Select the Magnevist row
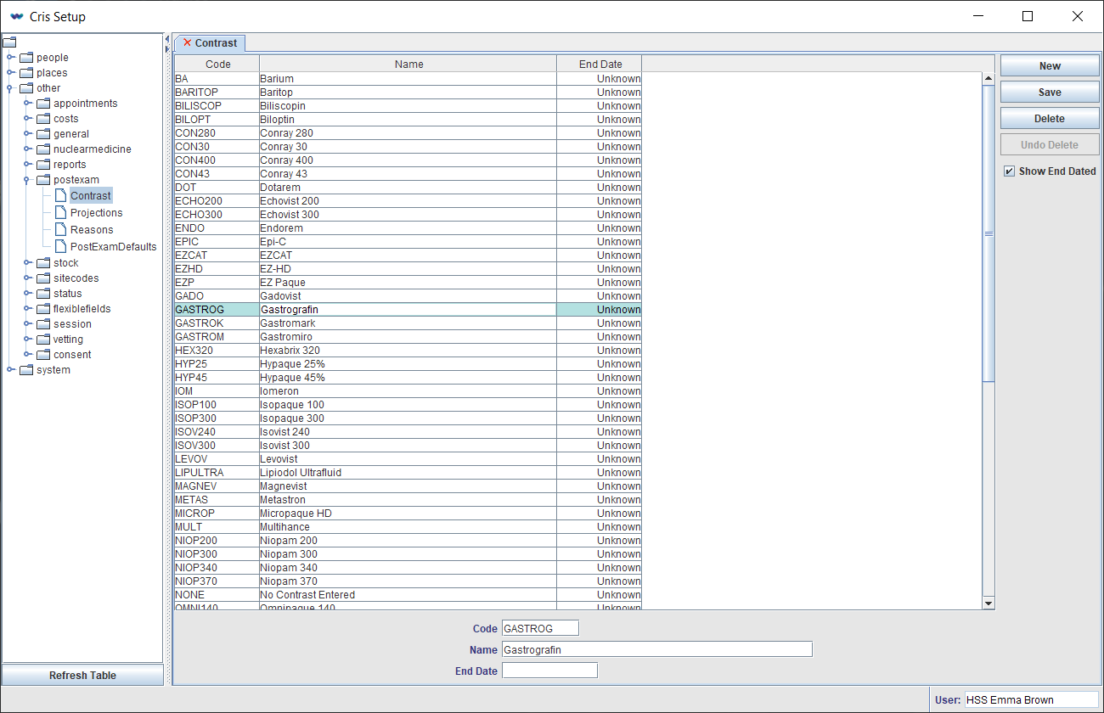1104x713 pixels. [408, 486]
